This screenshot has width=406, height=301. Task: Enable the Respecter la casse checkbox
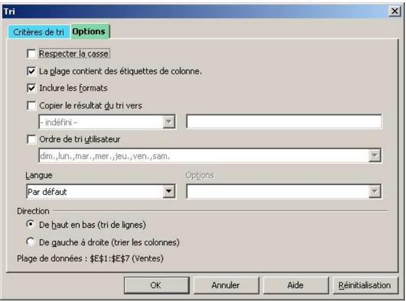click(32, 54)
